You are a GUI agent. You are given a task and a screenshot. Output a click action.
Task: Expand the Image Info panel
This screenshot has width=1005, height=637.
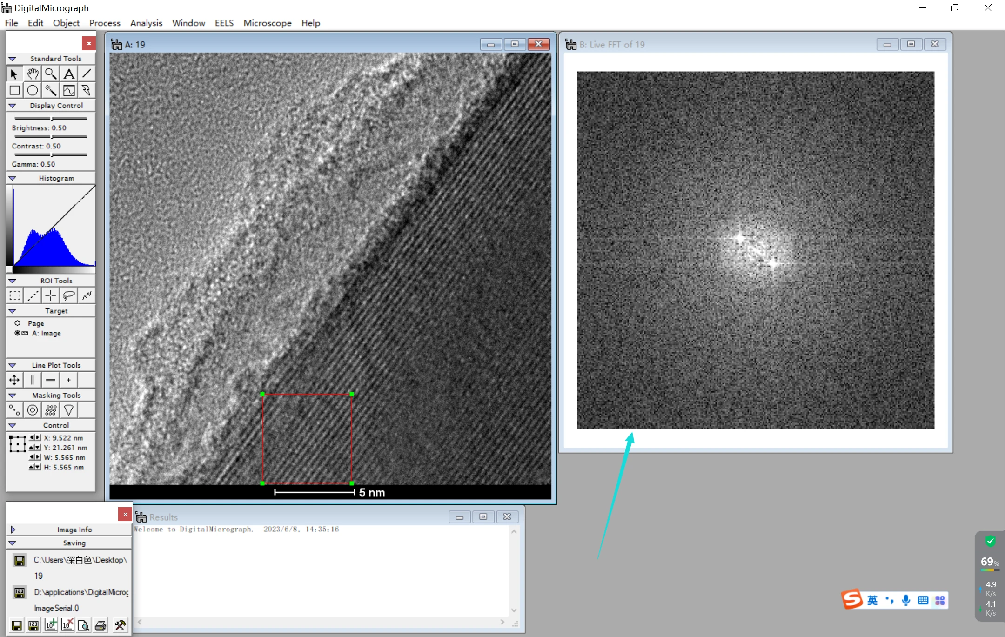point(13,530)
